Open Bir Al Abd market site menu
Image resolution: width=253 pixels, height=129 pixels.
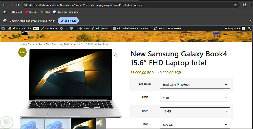20,29
